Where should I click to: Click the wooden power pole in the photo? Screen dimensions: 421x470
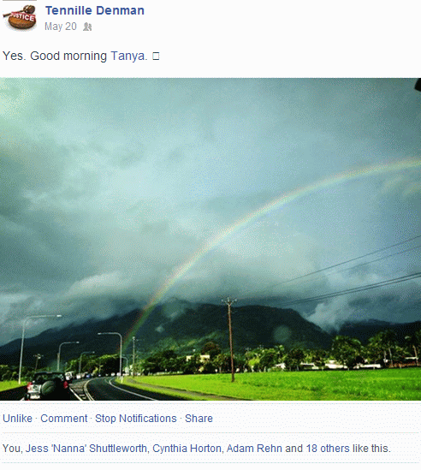tap(230, 340)
